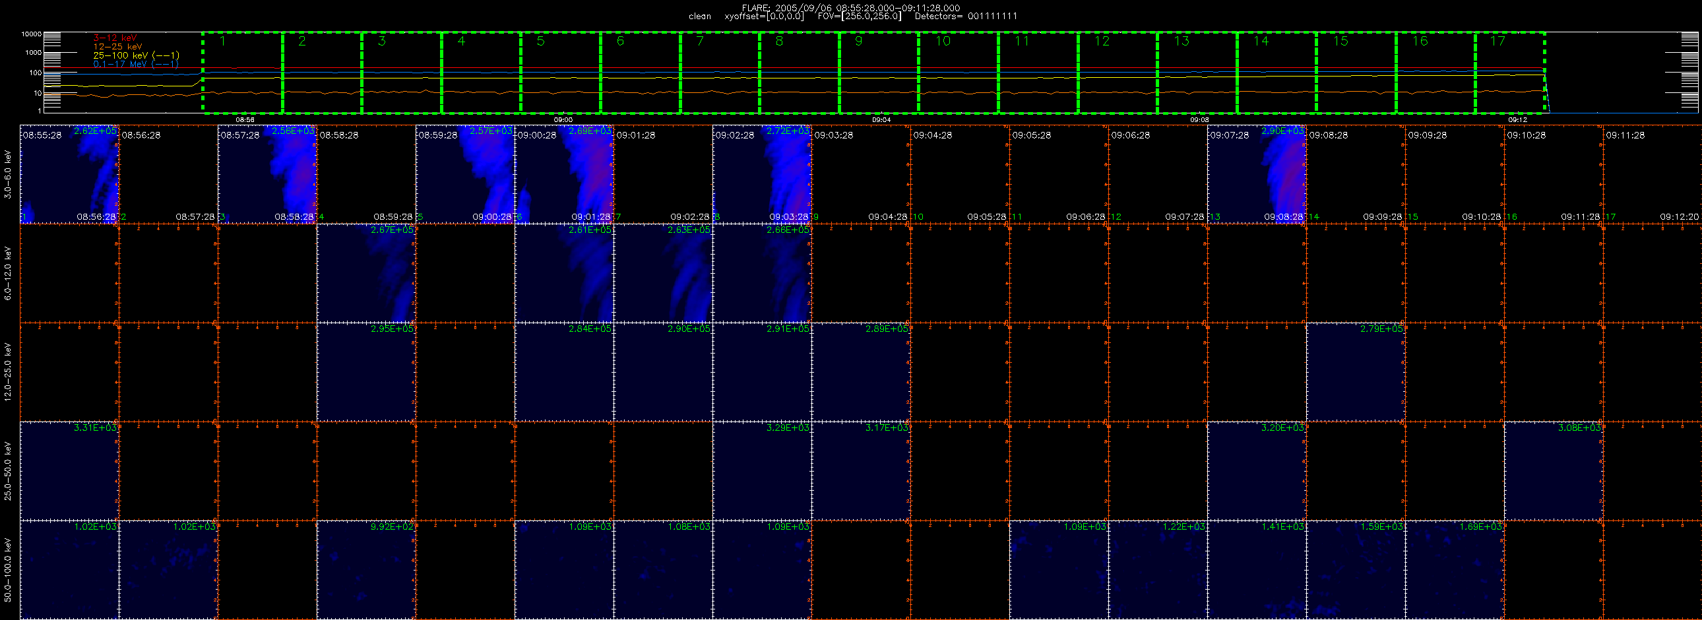Select time interval 13 box in light curve
The width and height of the screenshot is (1702, 620).
click(1197, 73)
